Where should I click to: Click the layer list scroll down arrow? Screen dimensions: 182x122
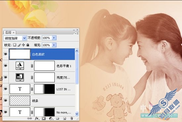(x=77, y=114)
